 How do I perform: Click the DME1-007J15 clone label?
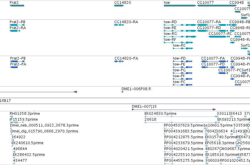point(144,107)
